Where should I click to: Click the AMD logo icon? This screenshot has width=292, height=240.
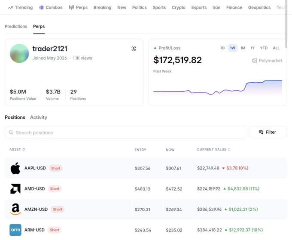(15, 189)
